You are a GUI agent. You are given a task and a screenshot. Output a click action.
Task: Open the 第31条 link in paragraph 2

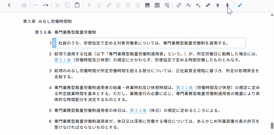[x=63, y=60]
